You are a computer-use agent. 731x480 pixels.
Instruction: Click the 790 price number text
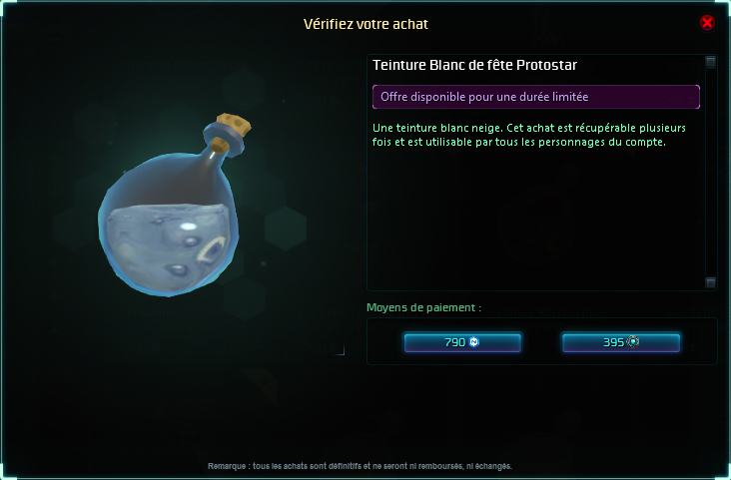pyautogui.click(x=455, y=342)
